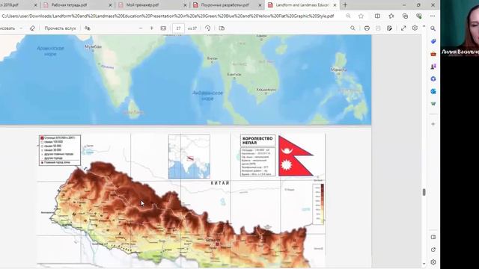Open the browser's three-dot menu
Image resolution: width=479 pixels, height=269 pixels.
433,16
